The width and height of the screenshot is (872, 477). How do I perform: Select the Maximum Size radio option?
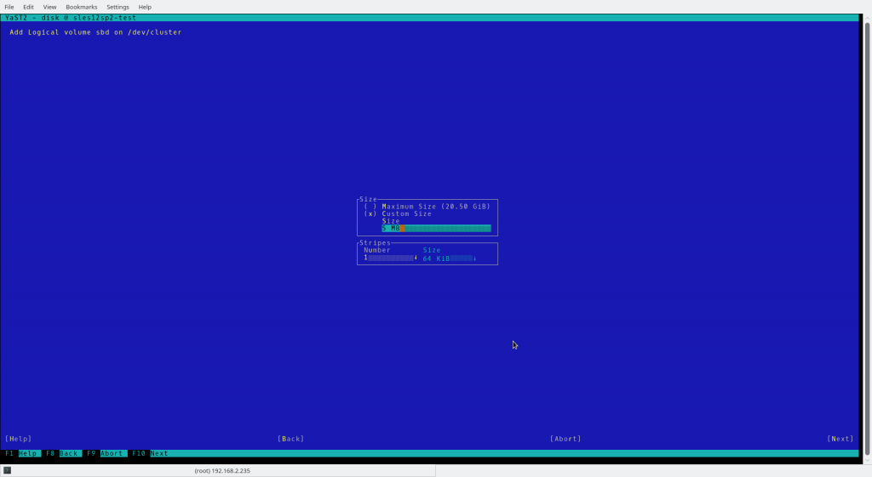coord(370,207)
